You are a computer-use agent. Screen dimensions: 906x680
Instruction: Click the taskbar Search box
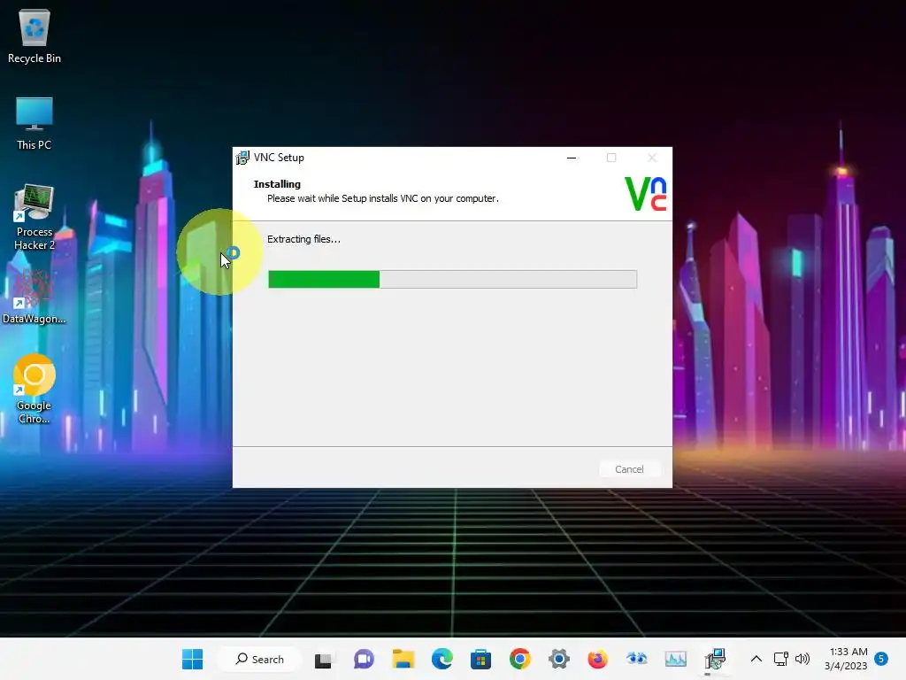[x=259, y=659]
